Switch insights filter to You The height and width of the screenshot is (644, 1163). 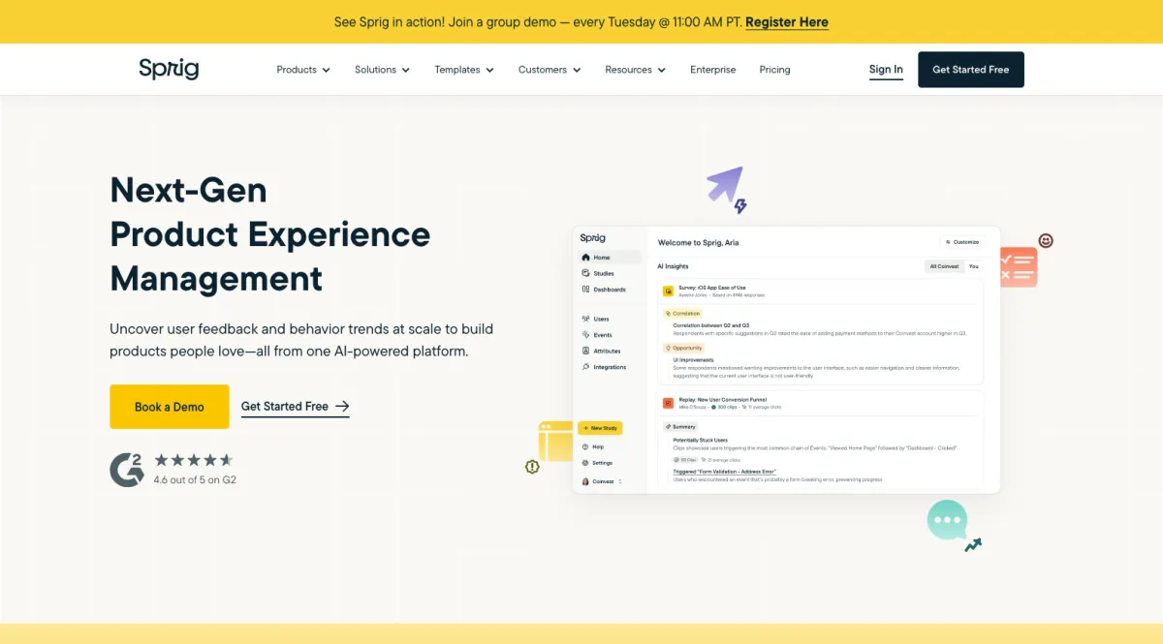(x=974, y=266)
